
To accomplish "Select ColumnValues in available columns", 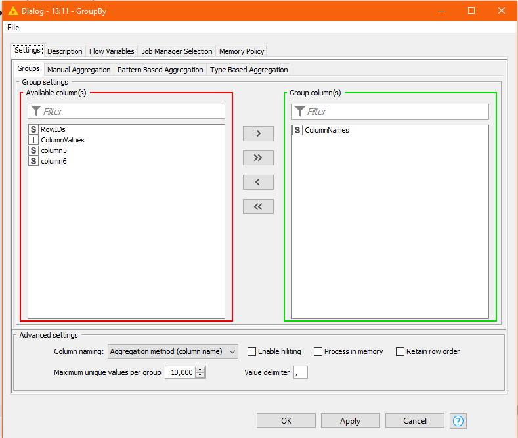I will (x=126, y=140).
